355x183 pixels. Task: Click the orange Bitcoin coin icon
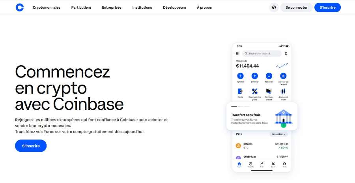click(238, 145)
